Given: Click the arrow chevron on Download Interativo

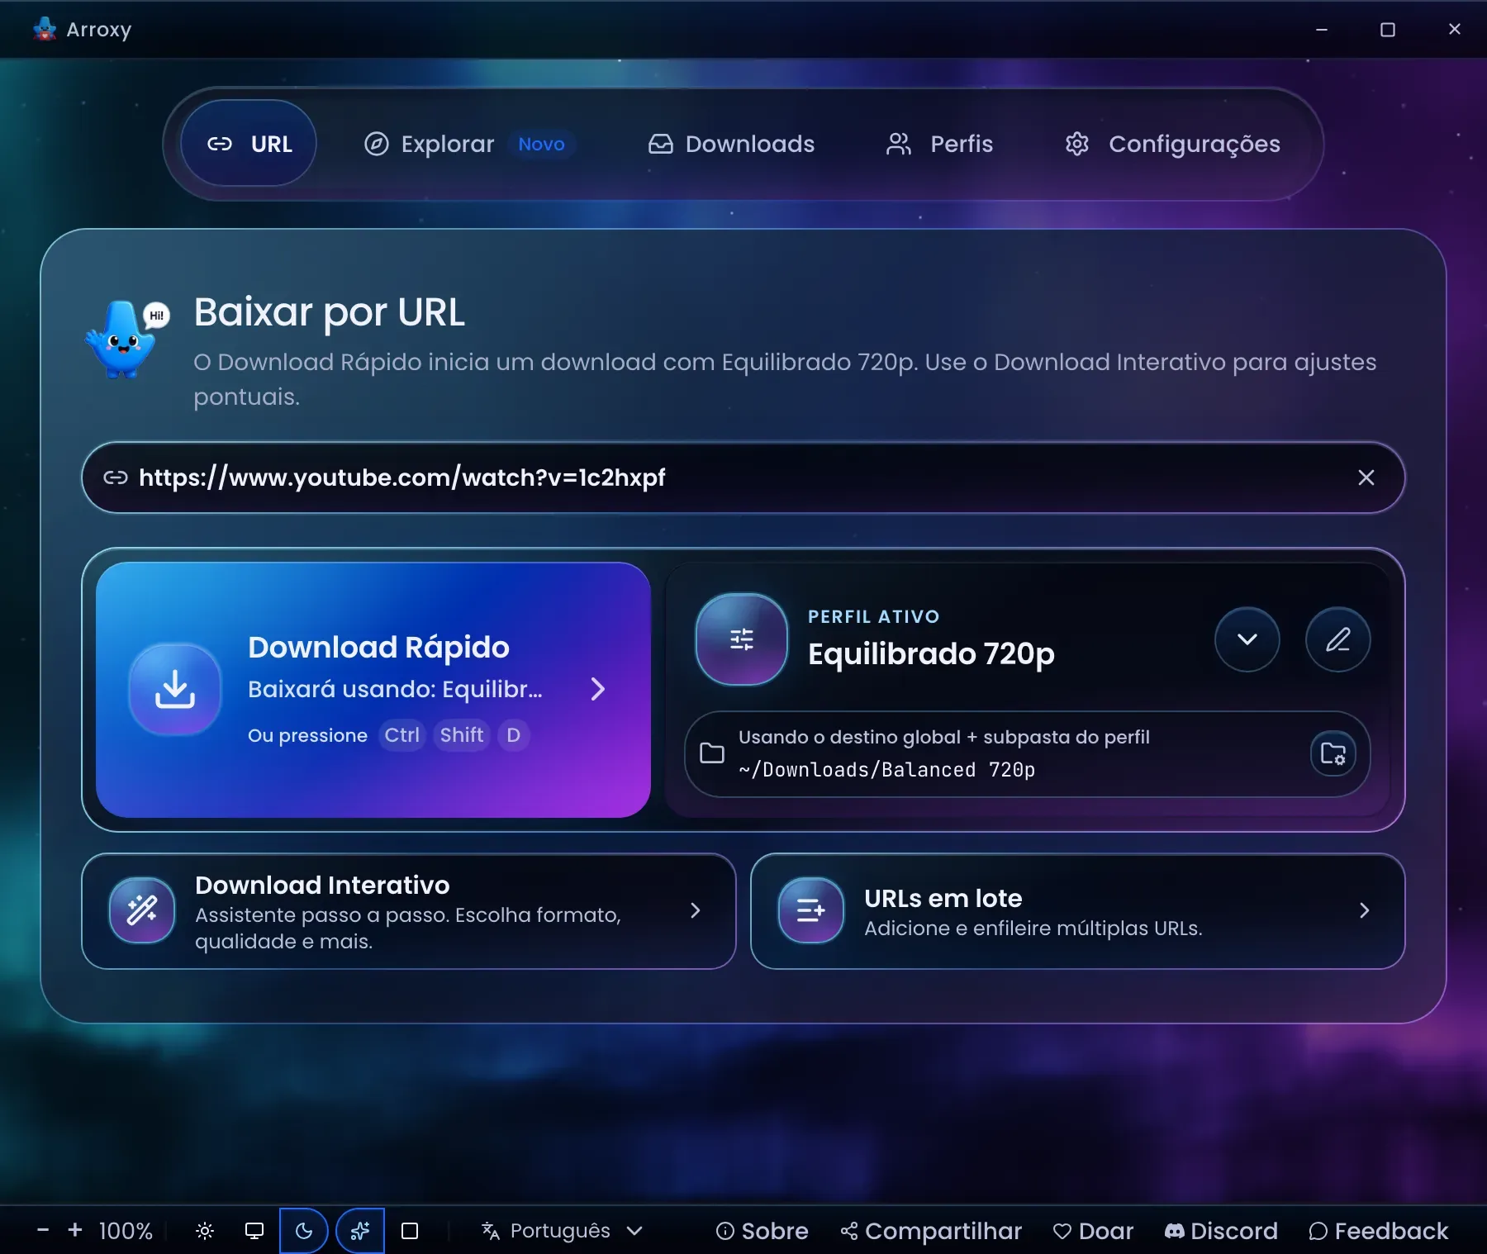Looking at the screenshot, I should coord(696,910).
